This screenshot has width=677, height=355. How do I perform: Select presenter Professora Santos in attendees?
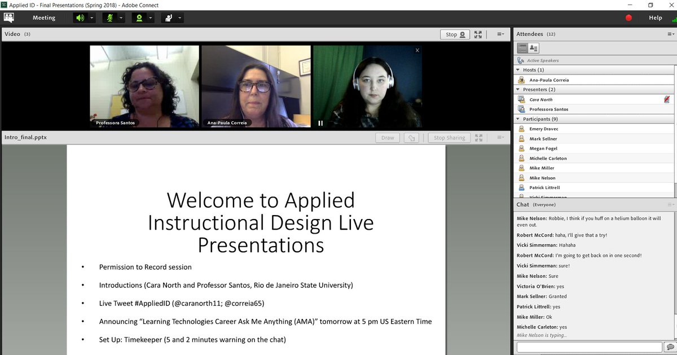click(x=595, y=109)
